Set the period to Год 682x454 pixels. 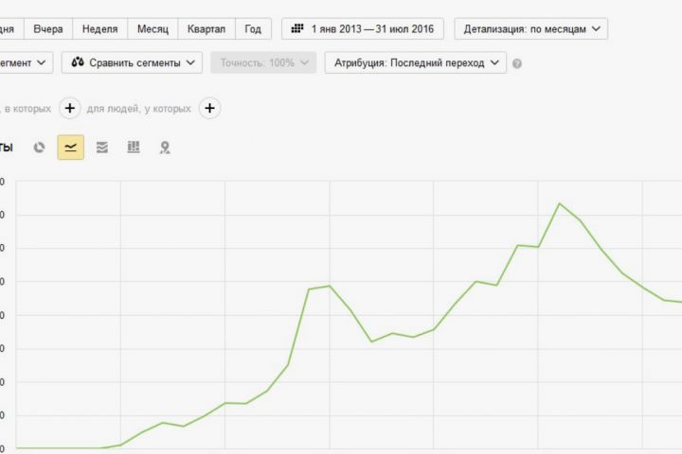pos(253,29)
